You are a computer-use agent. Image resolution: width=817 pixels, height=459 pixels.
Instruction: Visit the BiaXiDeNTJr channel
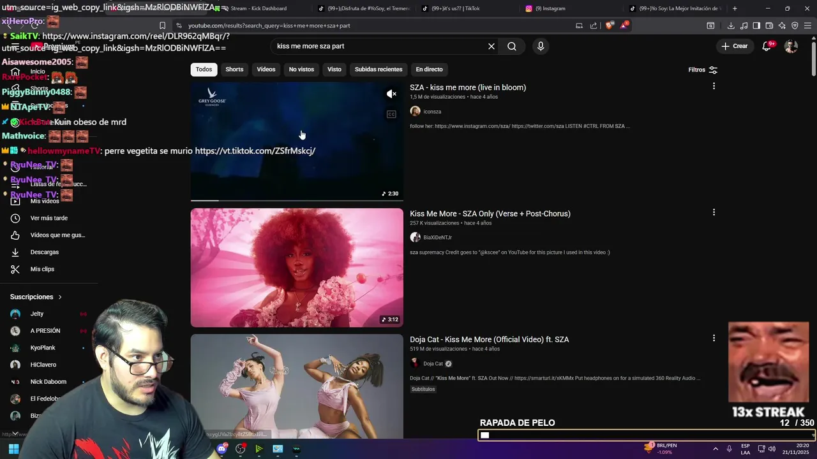pyautogui.click(x=437, y=237)
